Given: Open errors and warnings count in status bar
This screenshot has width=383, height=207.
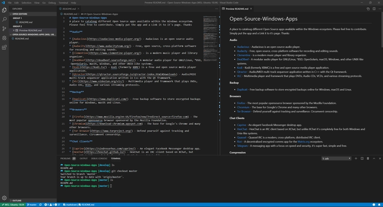Looking at the screenshot, I should 52,205.
